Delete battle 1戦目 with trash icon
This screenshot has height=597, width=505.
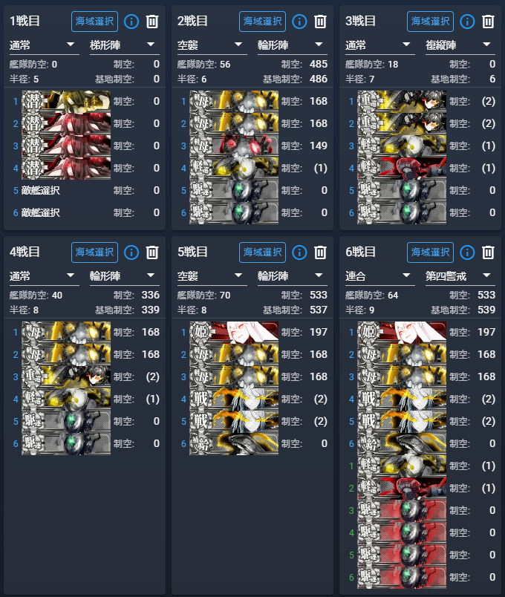[152, 22]
